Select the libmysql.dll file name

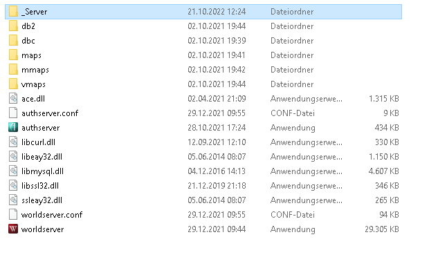42,171
